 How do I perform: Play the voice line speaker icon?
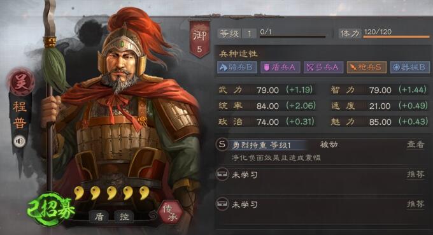tap(19, 141)
